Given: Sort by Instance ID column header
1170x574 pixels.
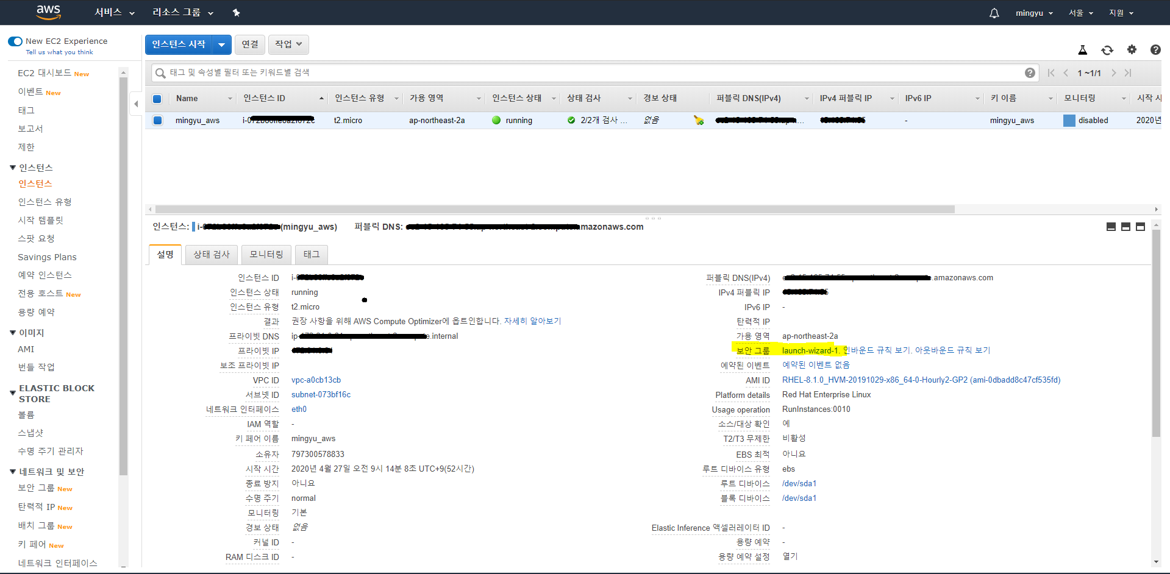Looking at the screenshot, I should pyautogui.click(x=283, y=99).
